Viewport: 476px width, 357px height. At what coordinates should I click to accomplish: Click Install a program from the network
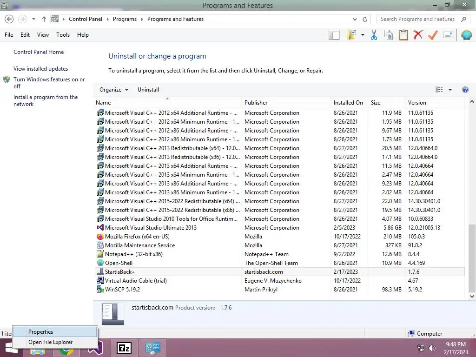click(46, 100)
